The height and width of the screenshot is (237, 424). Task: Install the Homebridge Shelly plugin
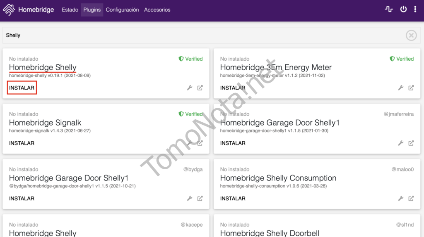(22, 88)
